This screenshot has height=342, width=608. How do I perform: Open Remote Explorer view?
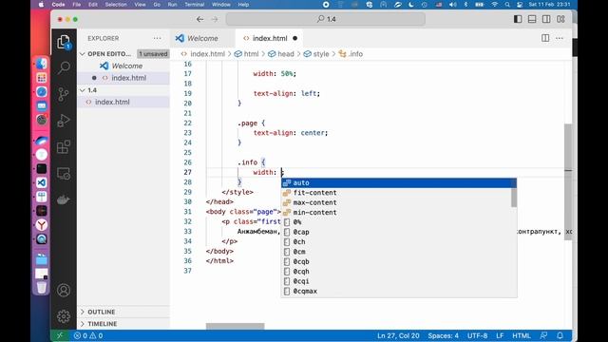(64, 173)
